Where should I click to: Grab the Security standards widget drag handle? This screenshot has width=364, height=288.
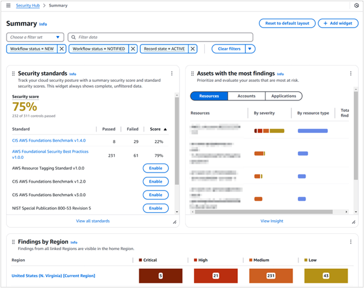pos(14,74)
